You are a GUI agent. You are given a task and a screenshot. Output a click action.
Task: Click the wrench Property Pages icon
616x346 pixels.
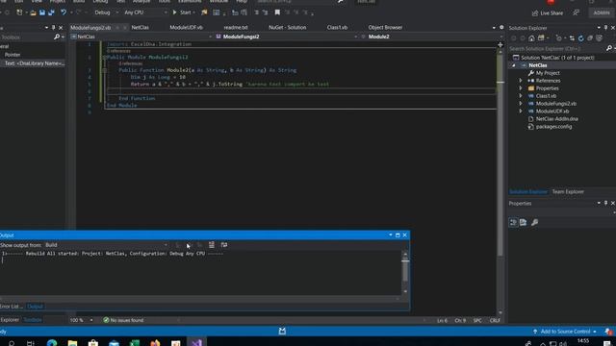pyautogui.click(x=535, y=222)
